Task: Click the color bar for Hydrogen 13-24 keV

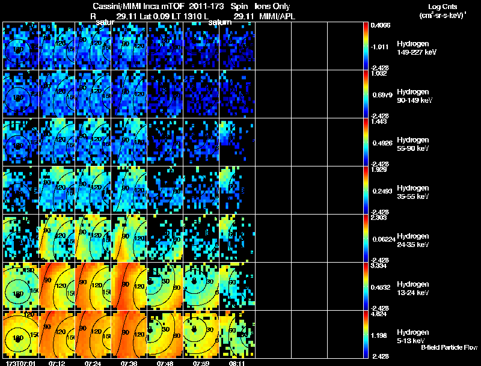Action: 366,287
